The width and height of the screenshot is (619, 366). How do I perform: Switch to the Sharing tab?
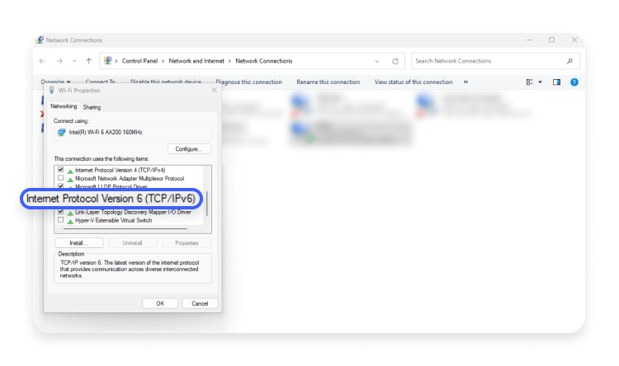(x=92, y=107)
